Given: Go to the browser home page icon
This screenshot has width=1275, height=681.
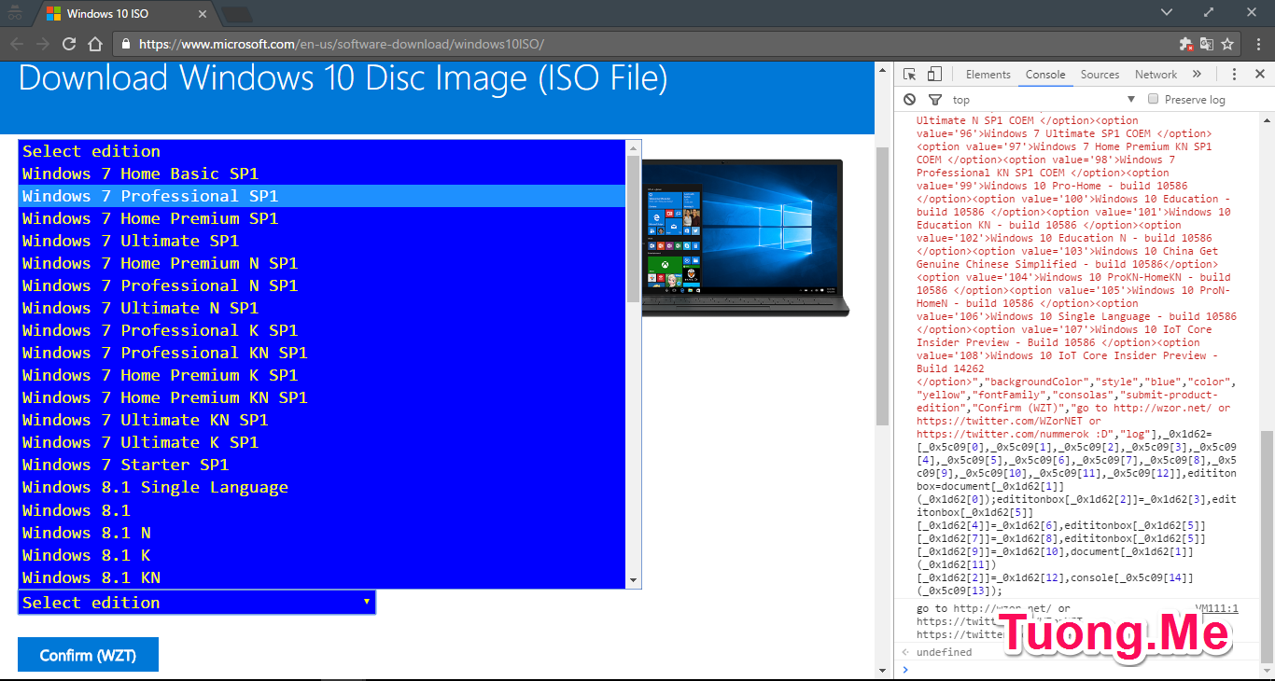Looking at the screenshot, I should click(x=94, y=44).
